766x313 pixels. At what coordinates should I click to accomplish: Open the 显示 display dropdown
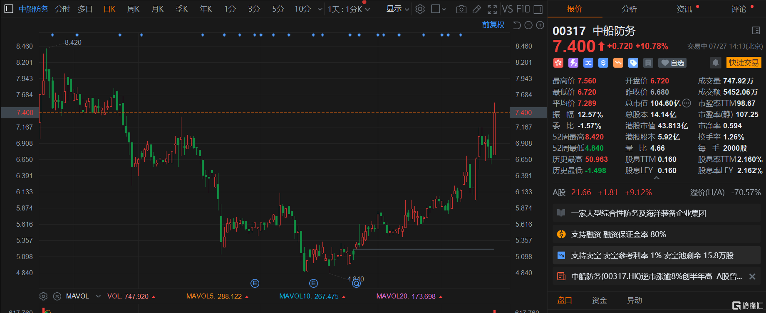tap(397, 9)
